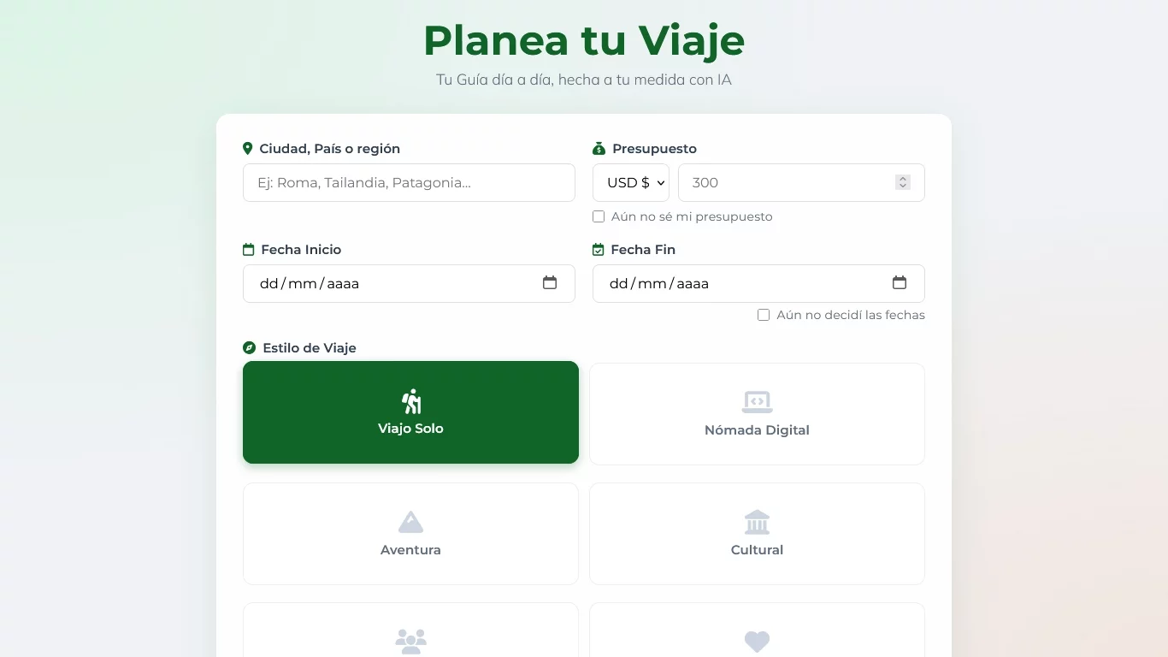Viewport: 1168px width, 657px height.
Task: Click the location pin icon beside Ciudad label
Action: pyautogui.click(x=248, y=149)
